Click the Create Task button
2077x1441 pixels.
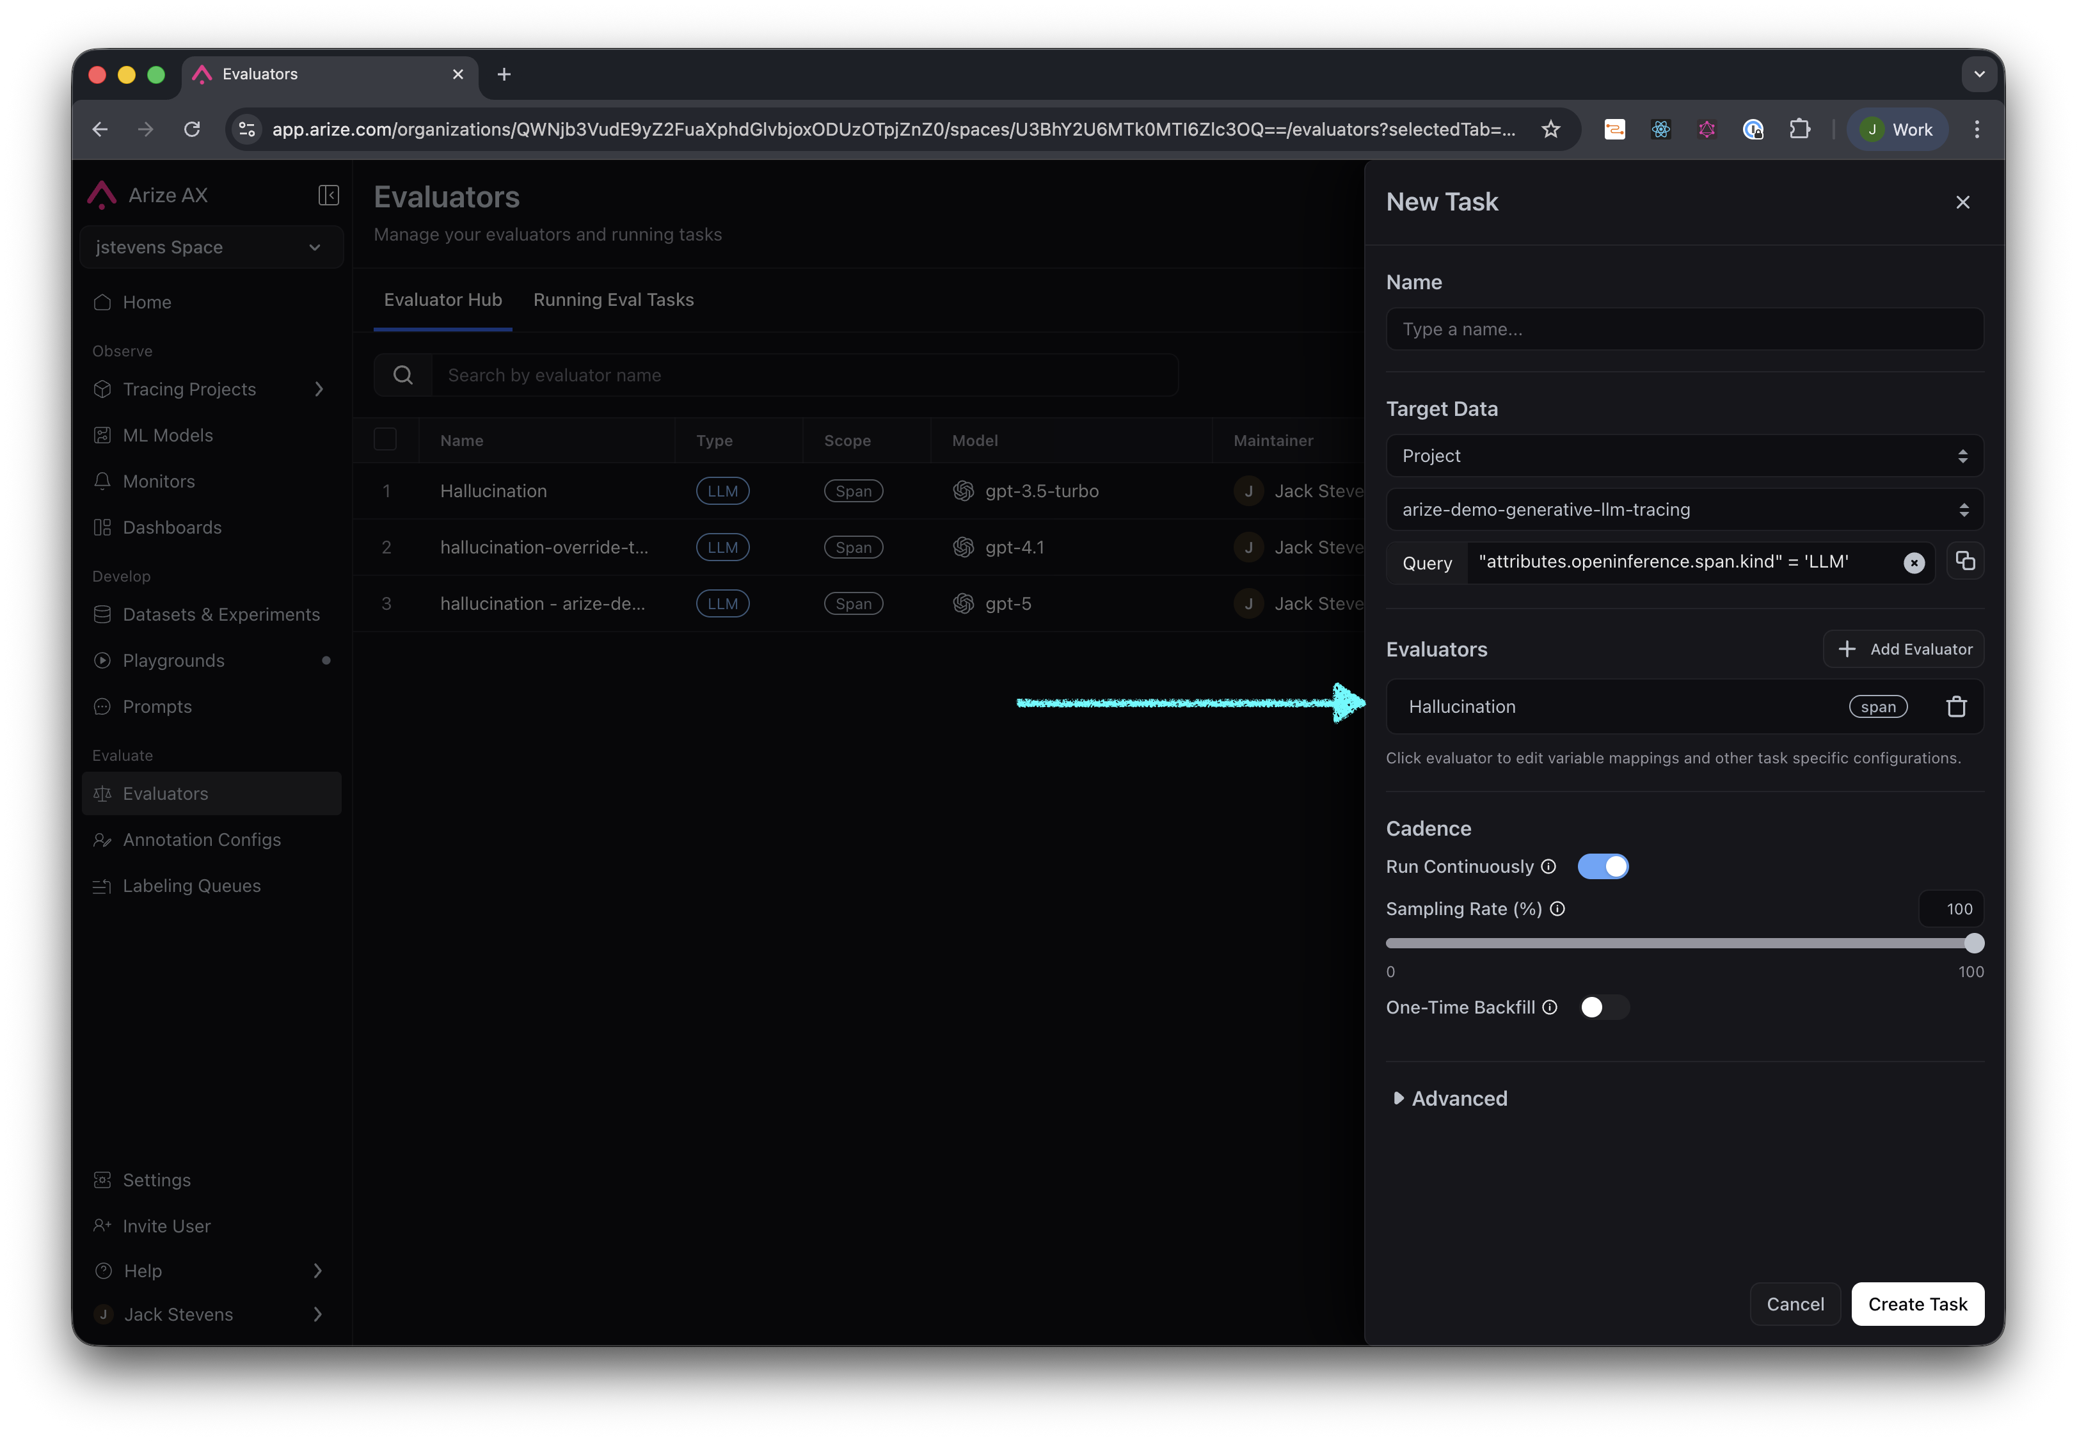pos(1916,1304)
